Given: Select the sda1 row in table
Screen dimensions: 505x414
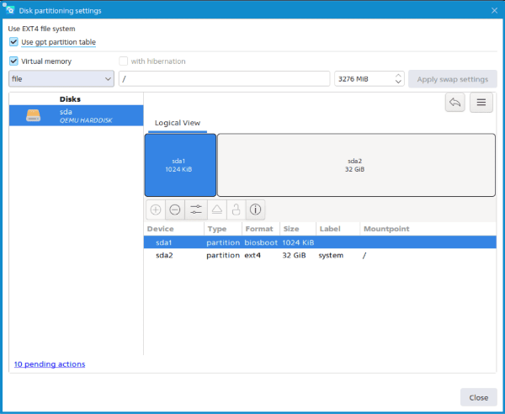Looking at the screenshot, I should (320, 242).
